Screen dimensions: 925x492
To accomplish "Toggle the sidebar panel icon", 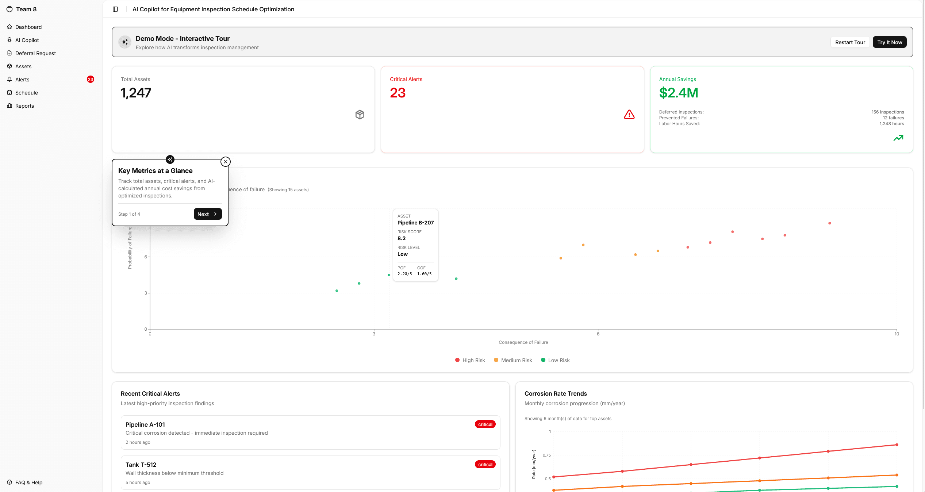I will (115, 9).
